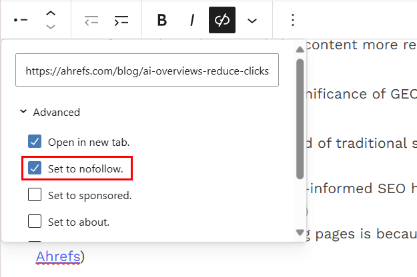
Task: Toggle bold formatting
Action: [x=162, y=20]
